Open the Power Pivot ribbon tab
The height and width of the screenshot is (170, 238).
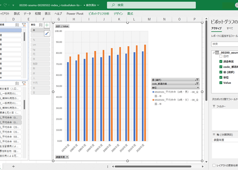(x=75, y=14)
